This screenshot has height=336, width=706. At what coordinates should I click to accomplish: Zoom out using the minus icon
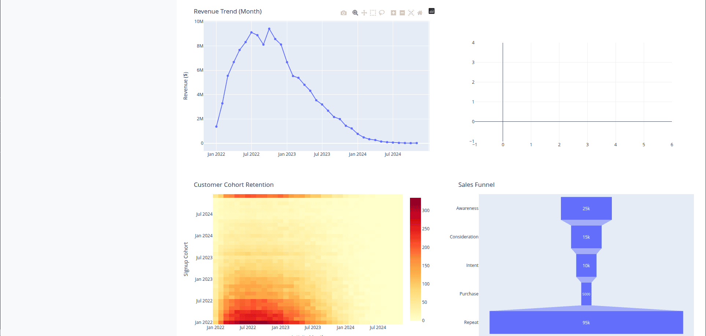pyautogui.click(x=402, y=12)
